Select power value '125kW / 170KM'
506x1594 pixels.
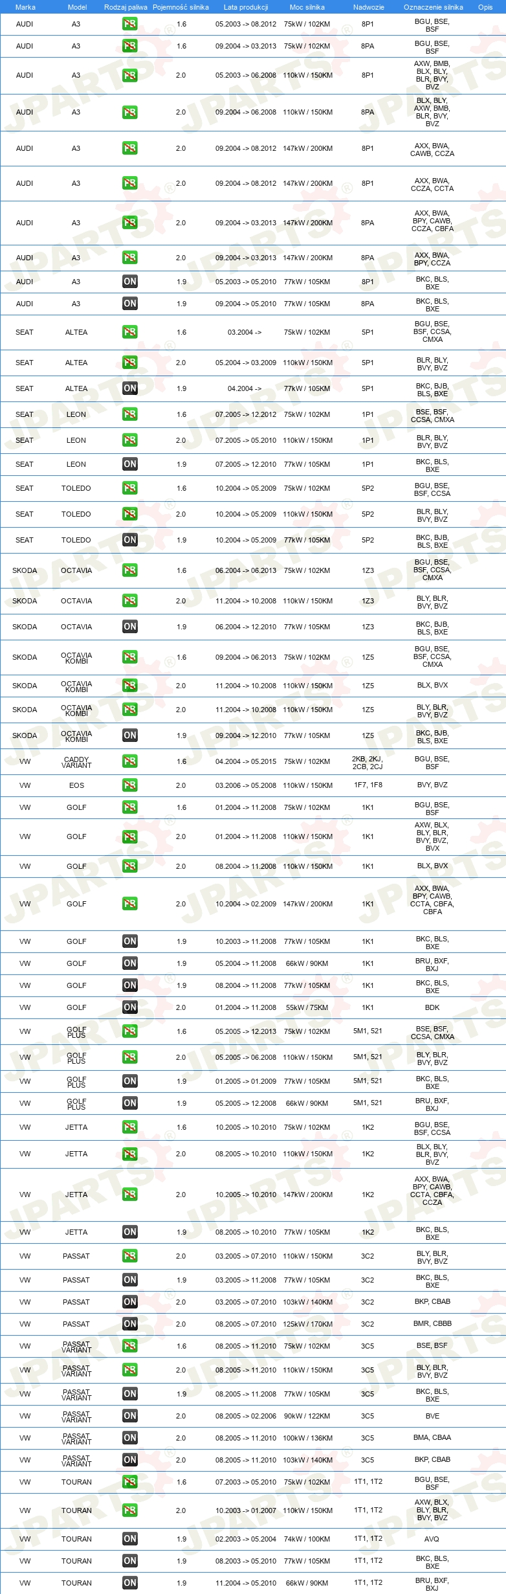click(307, 1324)
